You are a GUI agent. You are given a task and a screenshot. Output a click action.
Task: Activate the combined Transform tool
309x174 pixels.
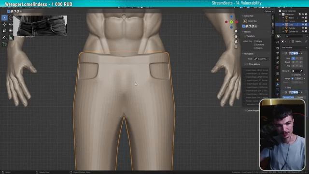(11, 30)
